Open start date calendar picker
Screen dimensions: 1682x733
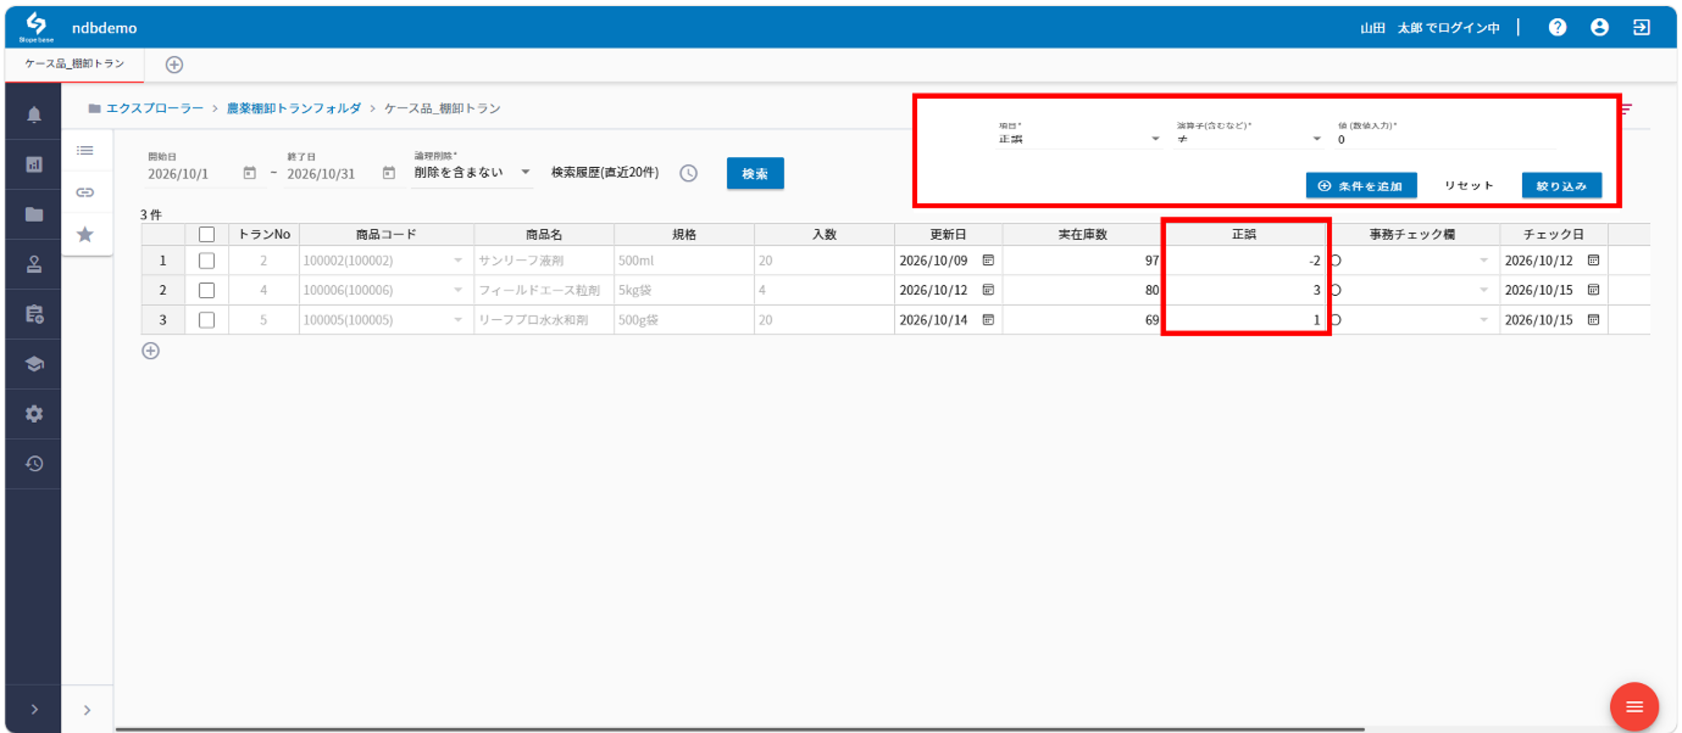pos(249,173)
